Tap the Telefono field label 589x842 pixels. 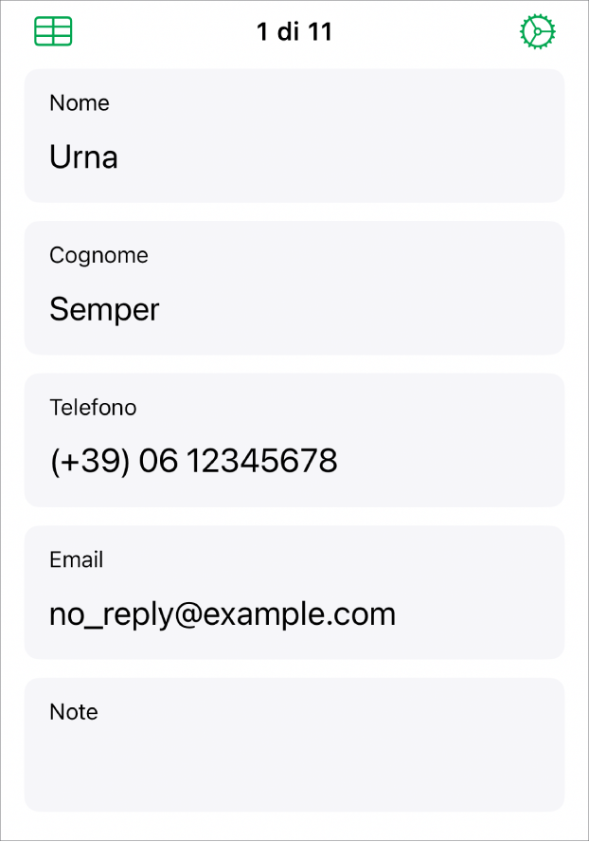click(93, 408)
